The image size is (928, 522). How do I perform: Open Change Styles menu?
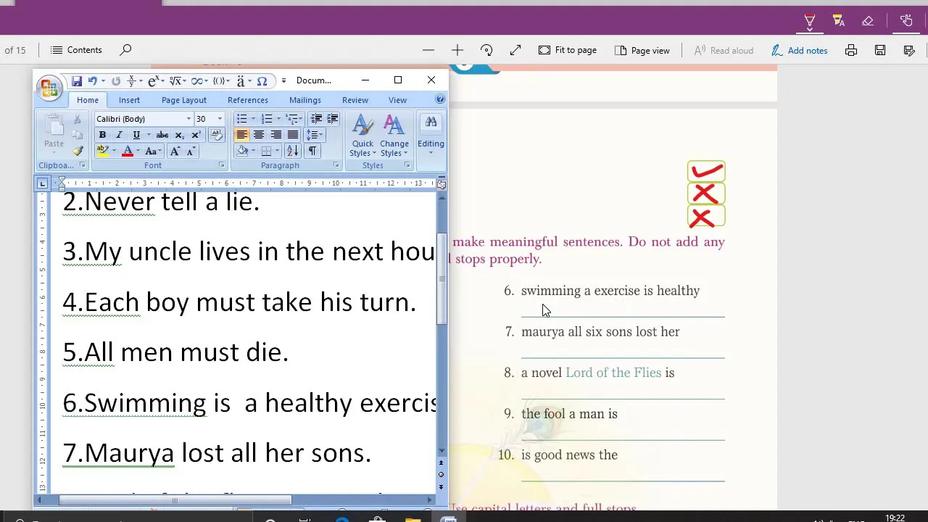394,136
